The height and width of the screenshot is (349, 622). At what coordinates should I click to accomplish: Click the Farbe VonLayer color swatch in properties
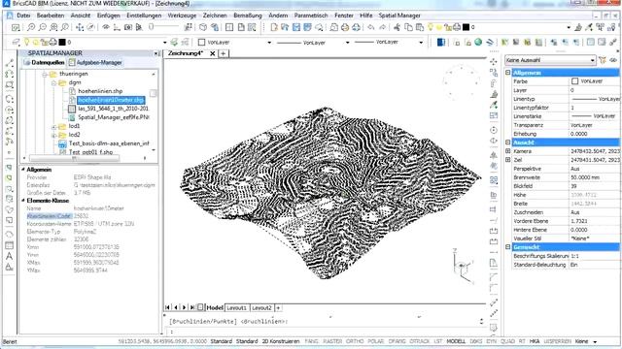click(574, 81)
